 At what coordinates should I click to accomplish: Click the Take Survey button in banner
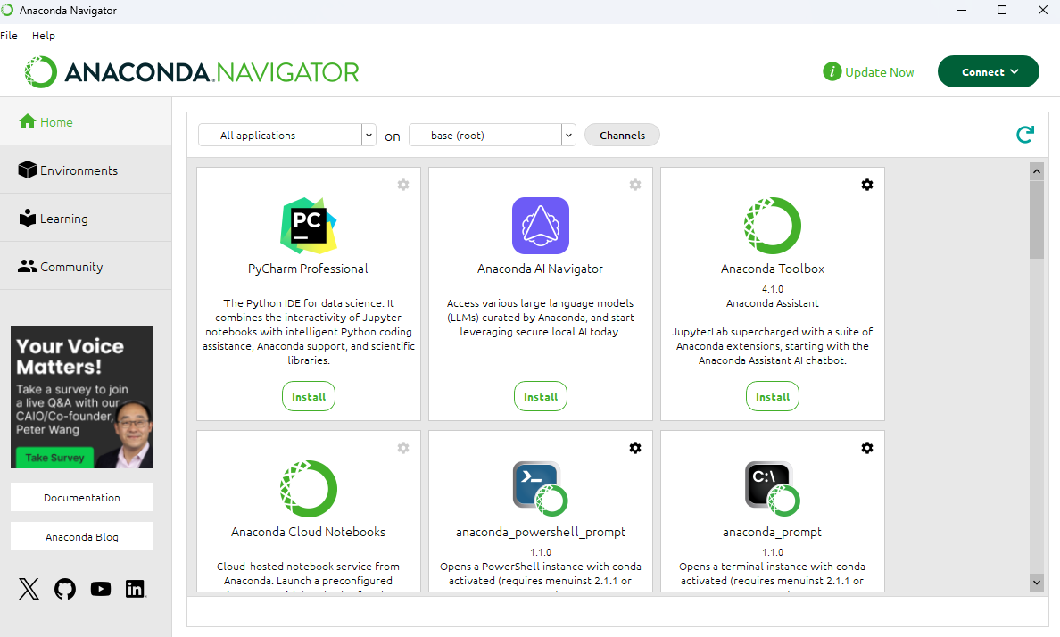click(54, 458)
